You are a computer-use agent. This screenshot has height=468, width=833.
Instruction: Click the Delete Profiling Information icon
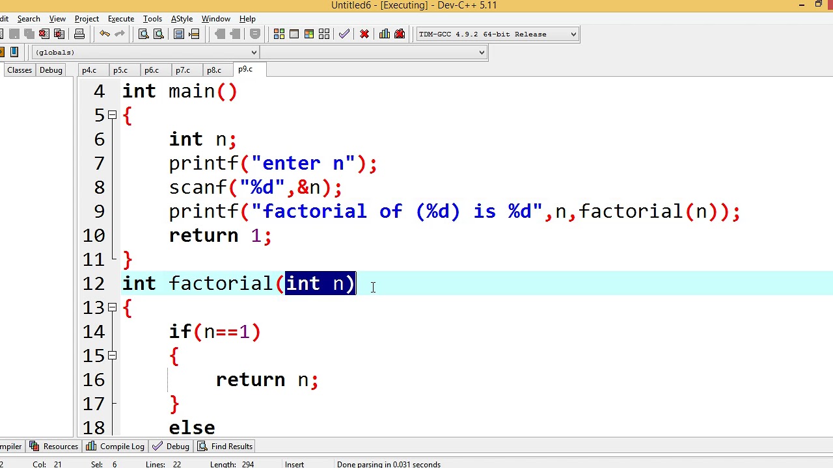click(x=400, y=34)
